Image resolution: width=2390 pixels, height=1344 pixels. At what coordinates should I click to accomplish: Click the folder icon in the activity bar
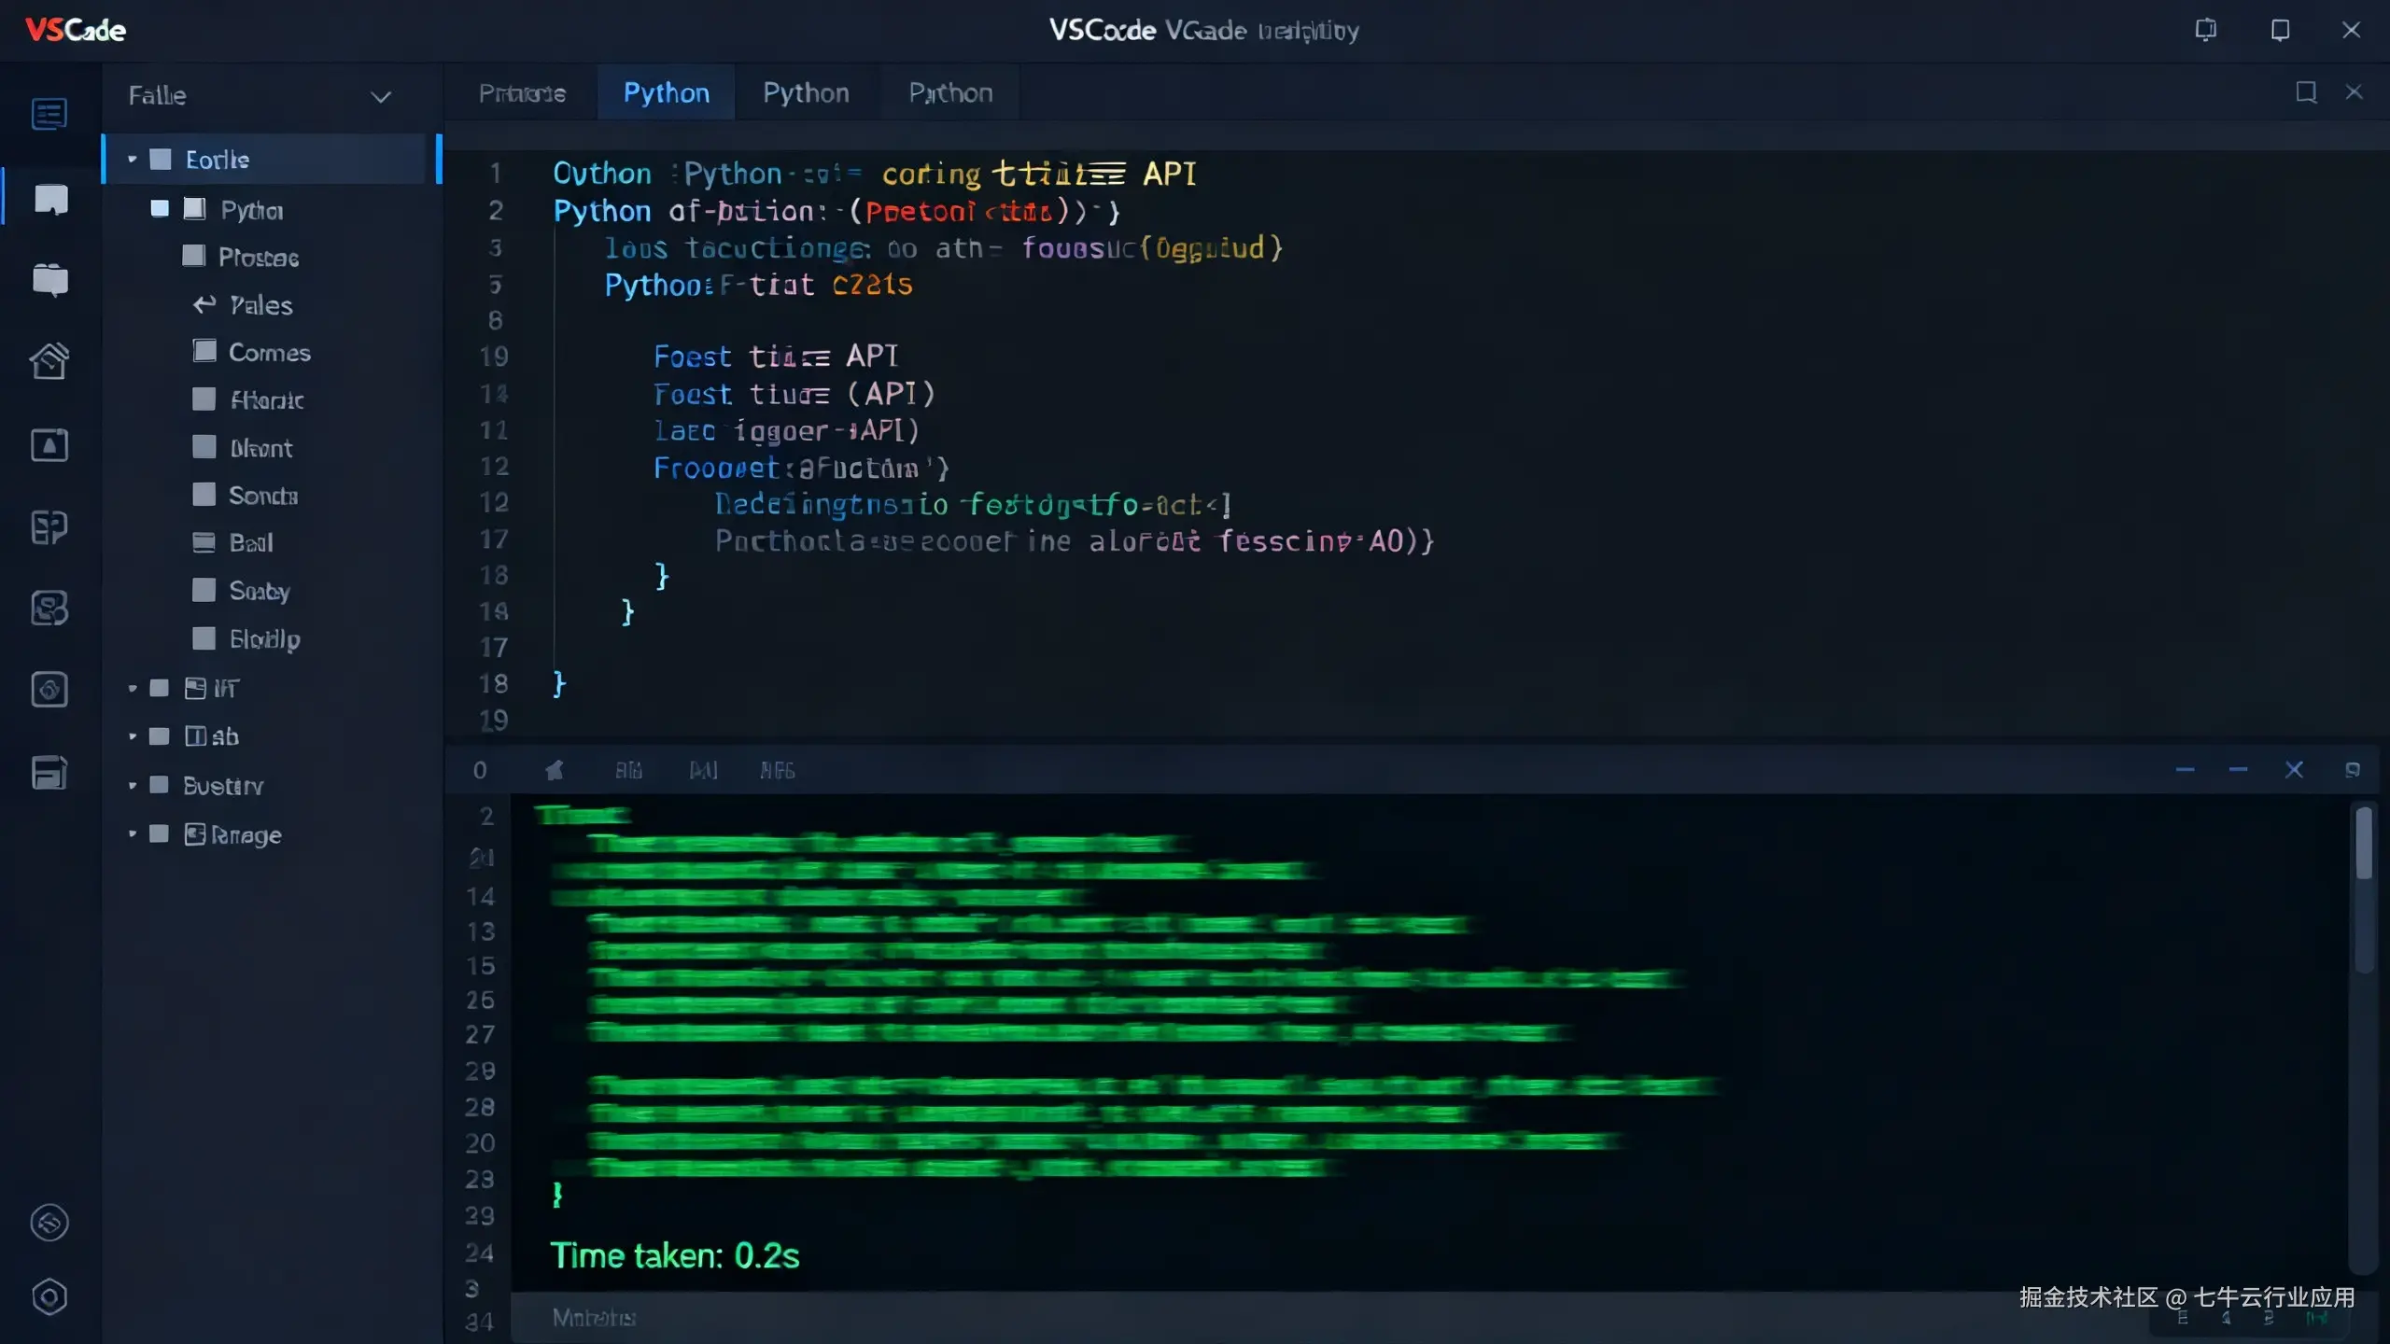coord(49,279)
